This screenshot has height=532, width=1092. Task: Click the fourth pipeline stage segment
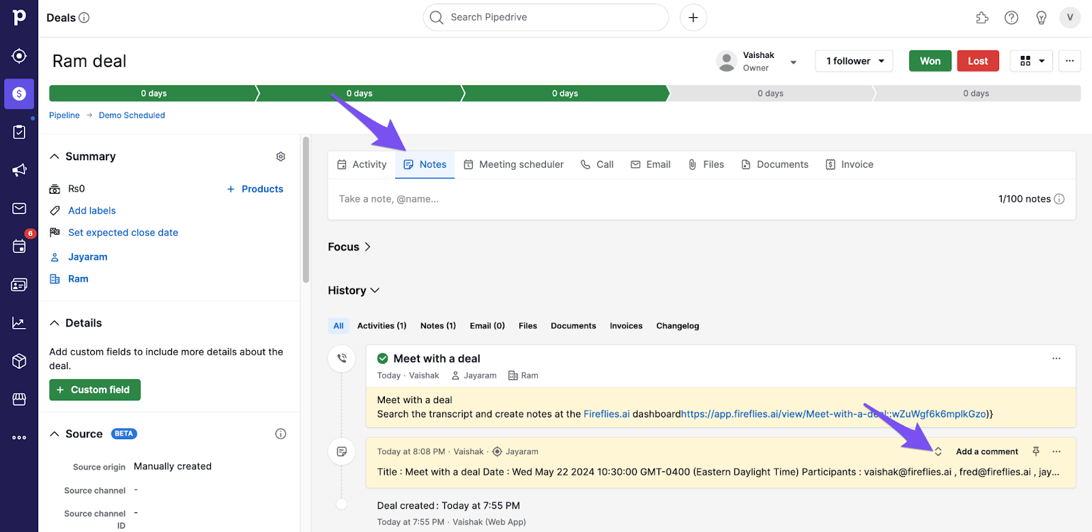(770, 93)
